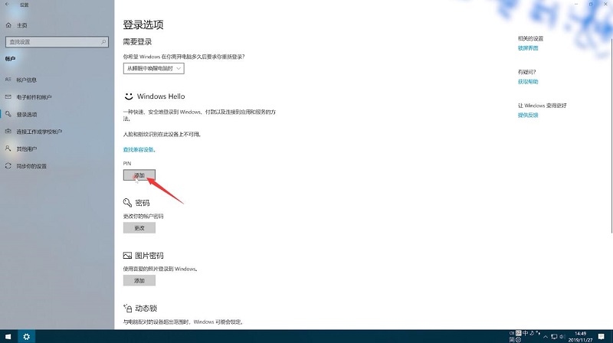Open the 提供反馈 link

click(528, 116)
